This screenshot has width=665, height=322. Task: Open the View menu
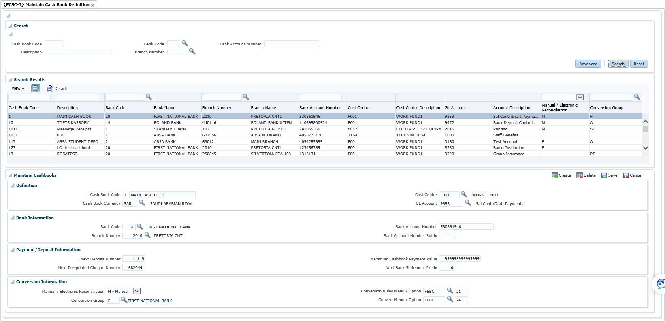(x=18, y=88)
